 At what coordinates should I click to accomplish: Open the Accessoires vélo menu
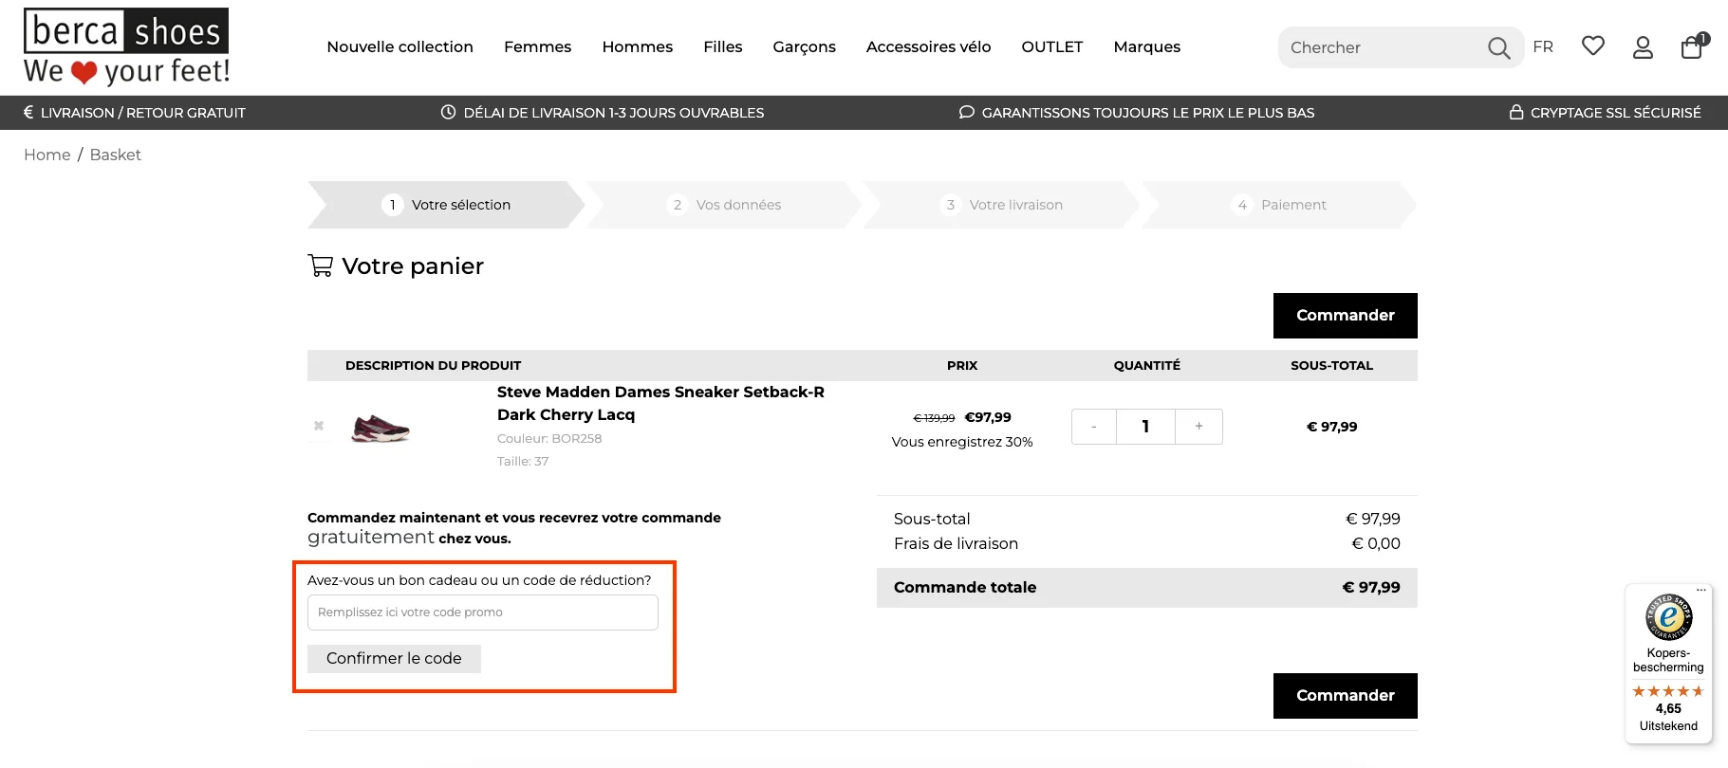pyautogui.click(x=928, y=46)
